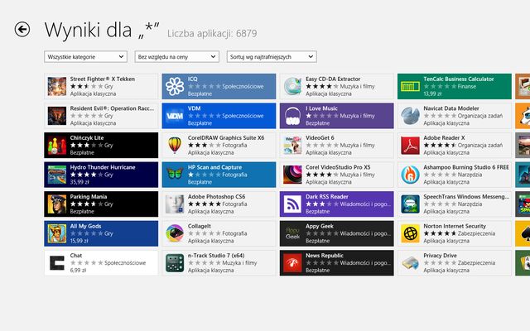Open the Navicat Data Modeler icon
Screen dimensions: 530x331
[x=411, y=116]
